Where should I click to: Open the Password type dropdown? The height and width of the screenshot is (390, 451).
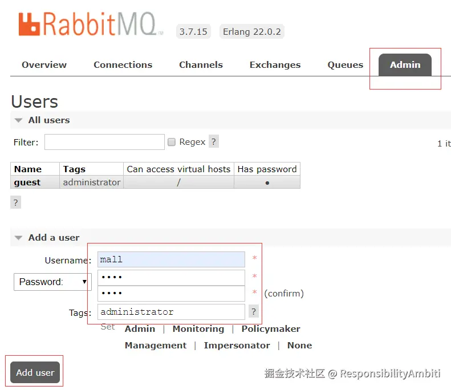click(x=52, y=282)
